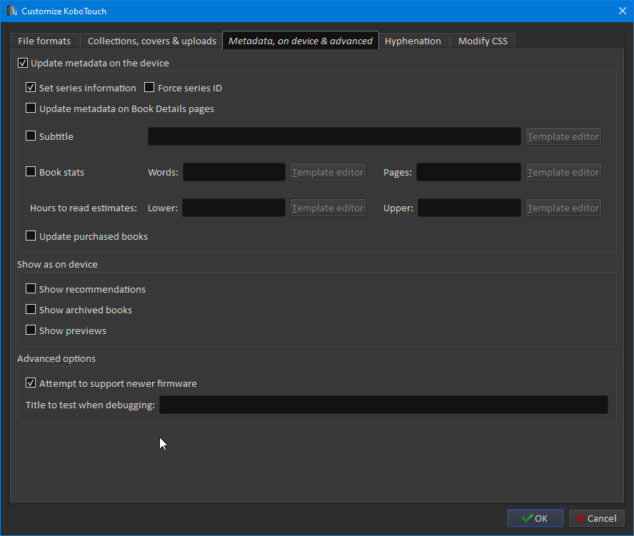Image resolution: width=634 pixels, height=536 pixels.
Task: Focus the Words template field
Action: click(234, 172)
